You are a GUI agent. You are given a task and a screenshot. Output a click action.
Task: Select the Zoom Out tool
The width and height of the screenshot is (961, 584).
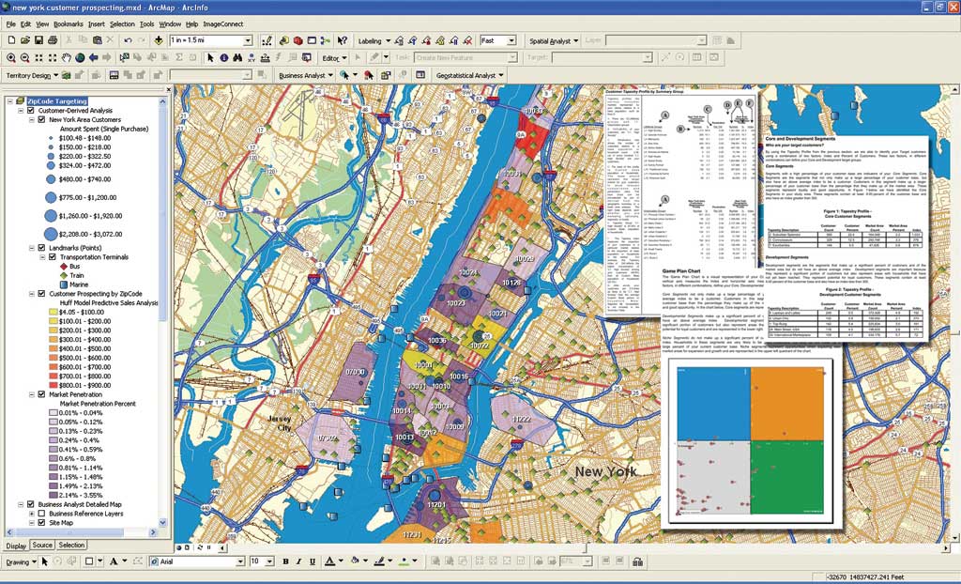pyautogui.click(x=25, y=57)
